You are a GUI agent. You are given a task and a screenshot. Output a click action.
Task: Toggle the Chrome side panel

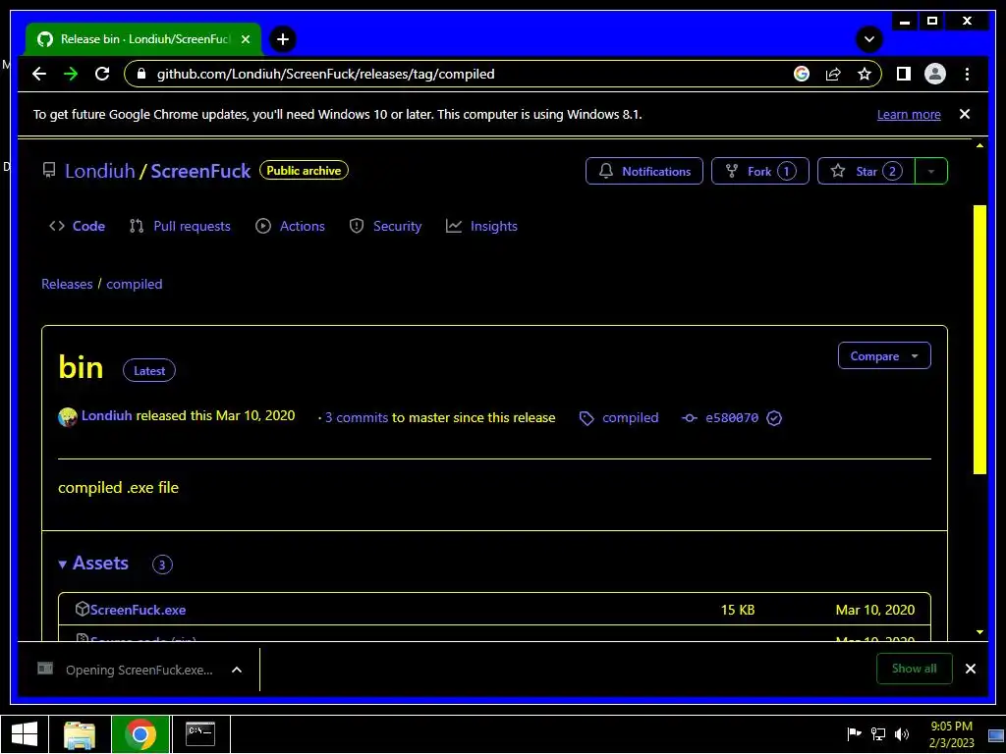(904, 74)
